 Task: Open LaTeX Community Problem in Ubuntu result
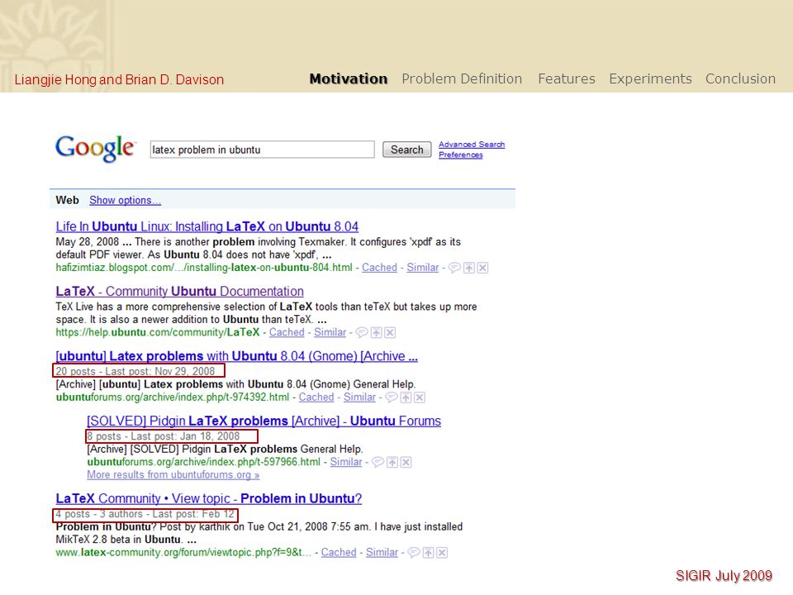[x=208, y=498]
